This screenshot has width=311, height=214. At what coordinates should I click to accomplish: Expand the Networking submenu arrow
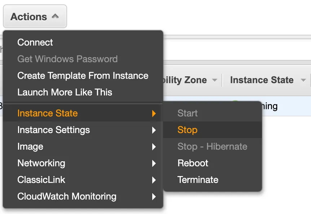[154, 163]
